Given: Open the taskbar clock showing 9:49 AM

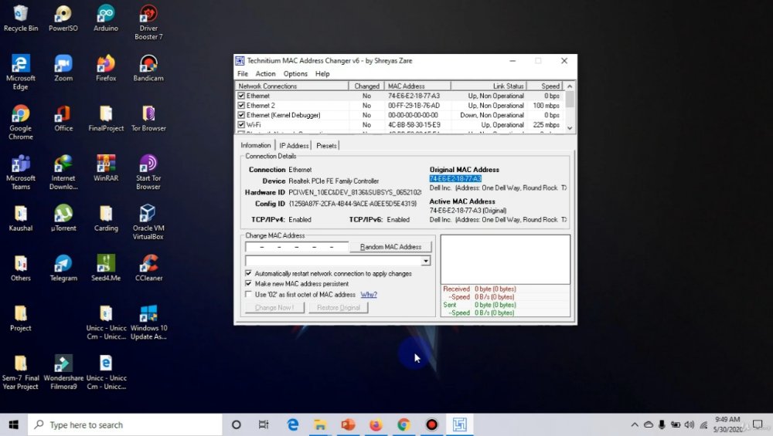Looking at the screenshot, I should tap(727, 424).
